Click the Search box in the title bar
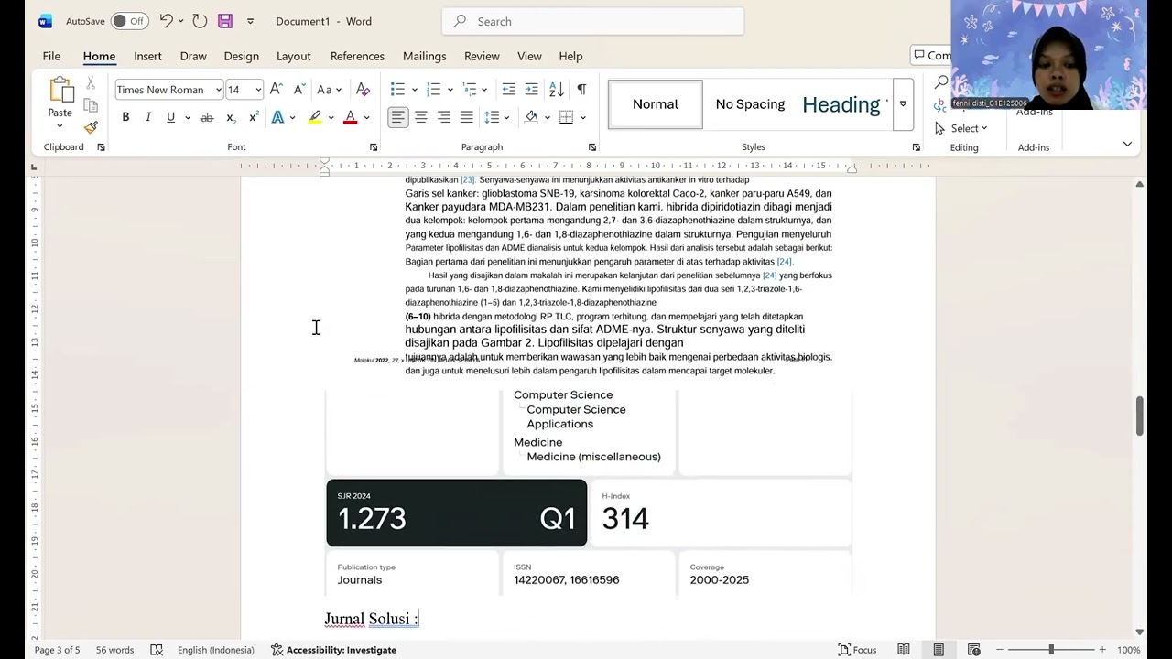The image size is (1172, 659). click(593, 21)
